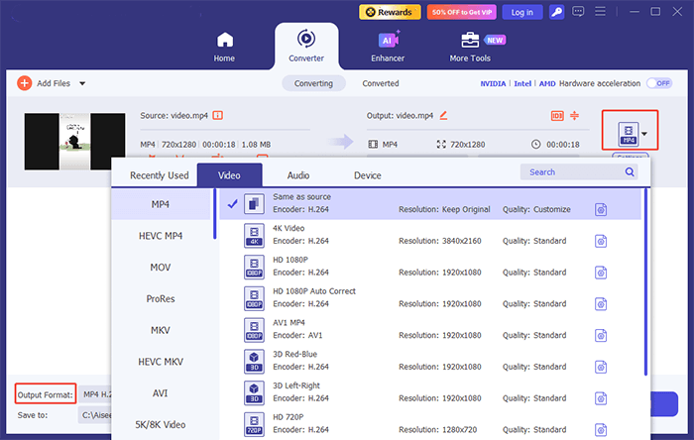Click the format category list scrollbar
Screen dimensions: 694x440
[x=215, y=214]
